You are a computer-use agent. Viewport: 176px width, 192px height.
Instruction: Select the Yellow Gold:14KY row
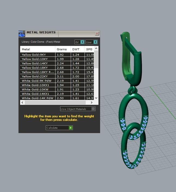coord(57,63)
